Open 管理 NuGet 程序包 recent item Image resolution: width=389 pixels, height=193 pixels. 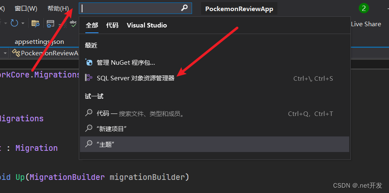(x=215, y=62)
